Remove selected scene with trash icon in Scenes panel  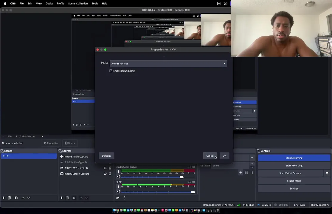[9, 198]
